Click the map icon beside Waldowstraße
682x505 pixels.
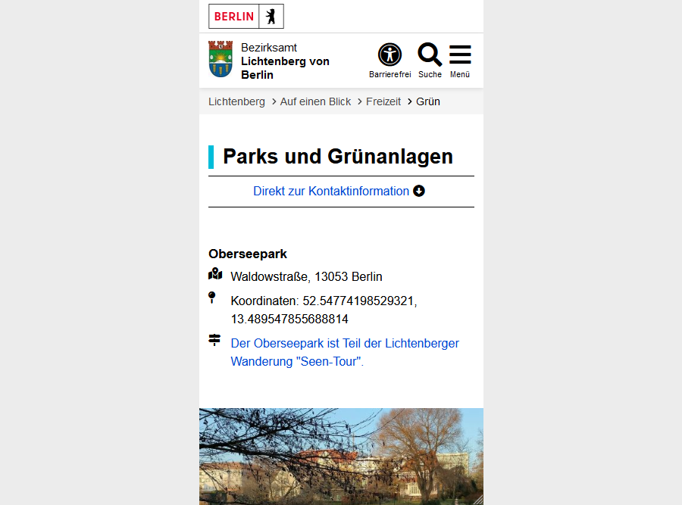(x=215, y=274)
